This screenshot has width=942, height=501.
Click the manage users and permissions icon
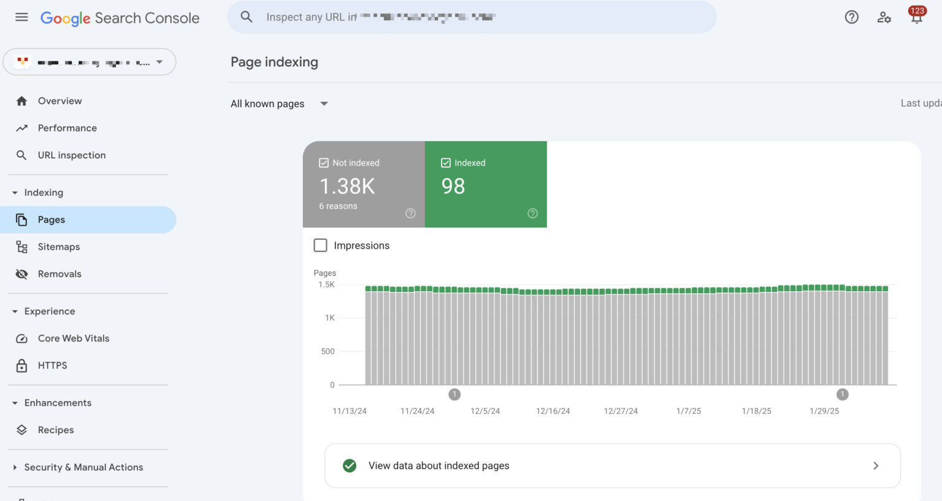[884, 17]
